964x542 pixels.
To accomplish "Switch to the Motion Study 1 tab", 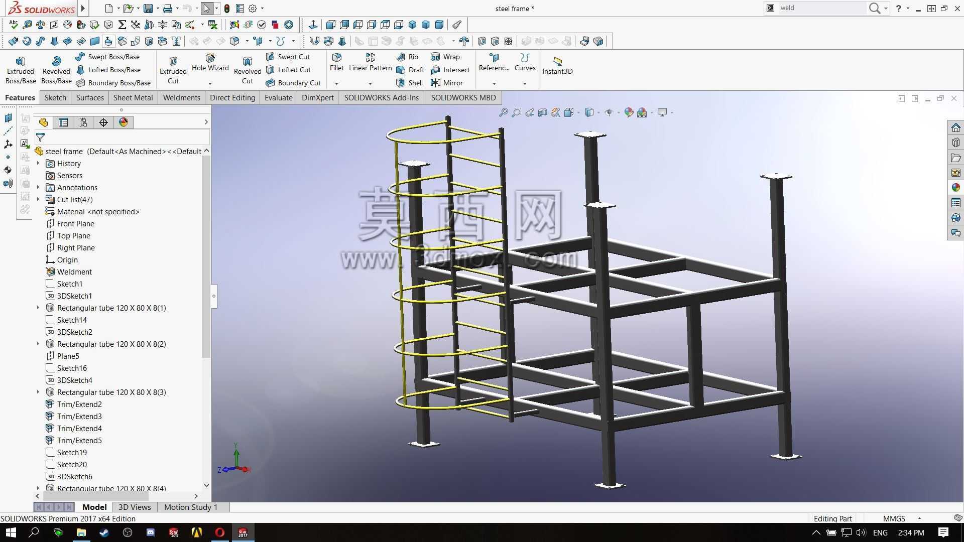I will pyautogui.click(x=191, y=507).
